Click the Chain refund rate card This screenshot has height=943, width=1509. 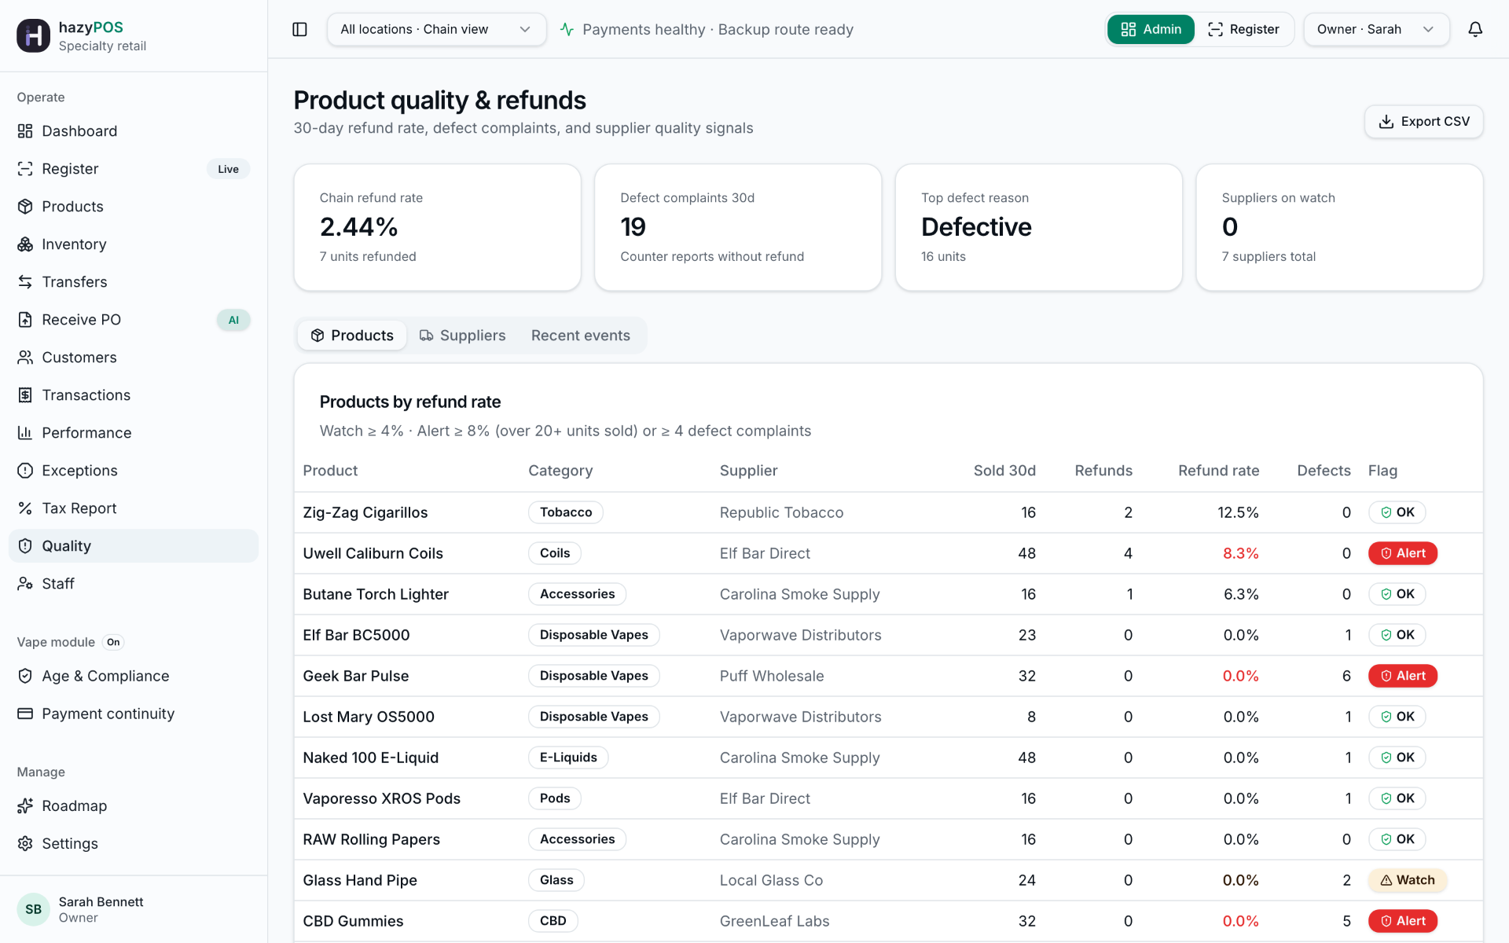pyautogui.click(x=437, y=227)
